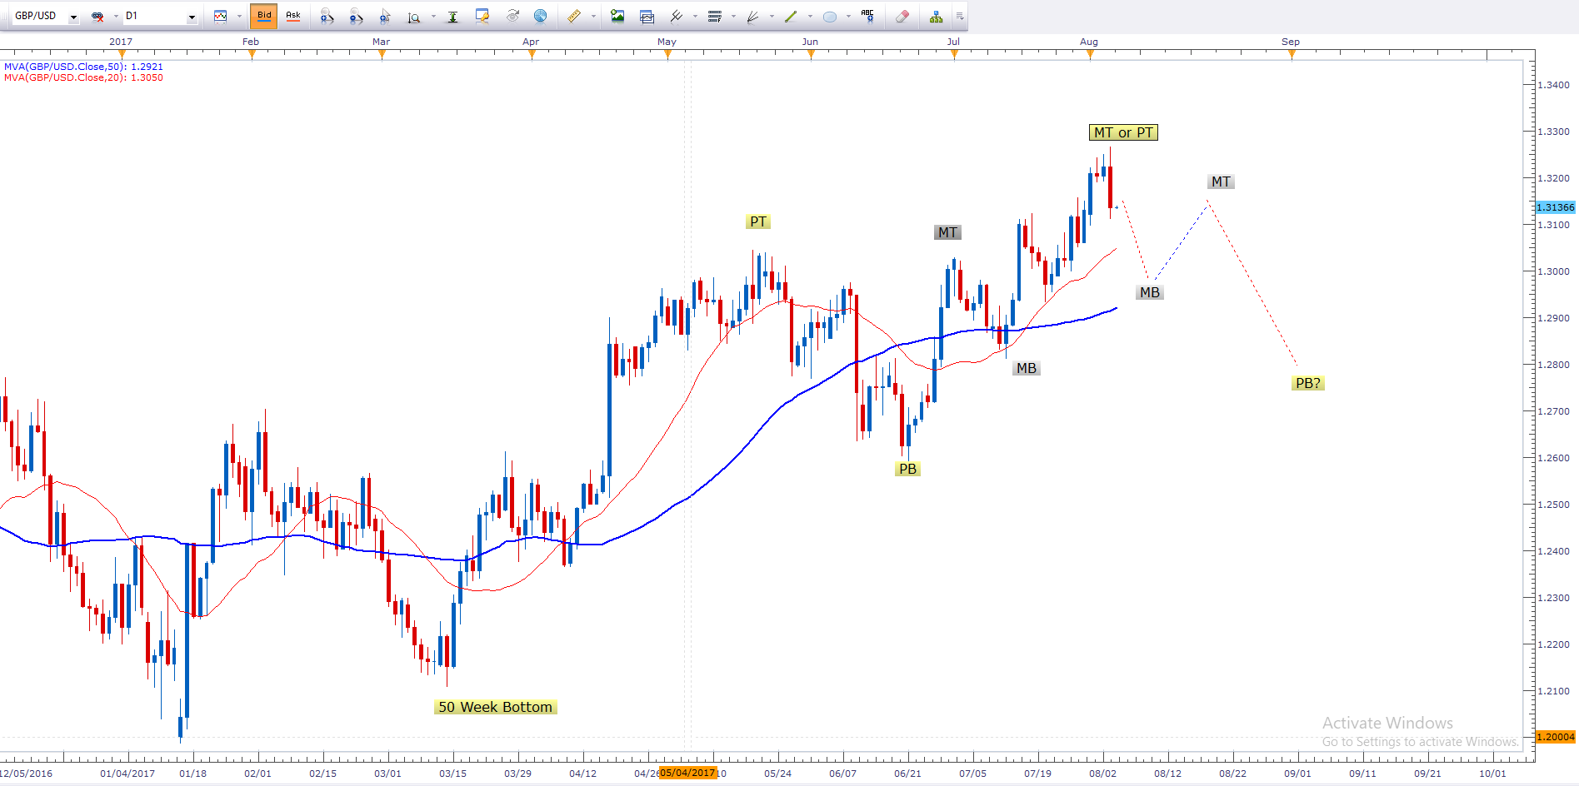The height and width of the screenshot is (786, 1579).
Task: Select the eraser tool
Action: pyautogui.click(x=902, y=16)
